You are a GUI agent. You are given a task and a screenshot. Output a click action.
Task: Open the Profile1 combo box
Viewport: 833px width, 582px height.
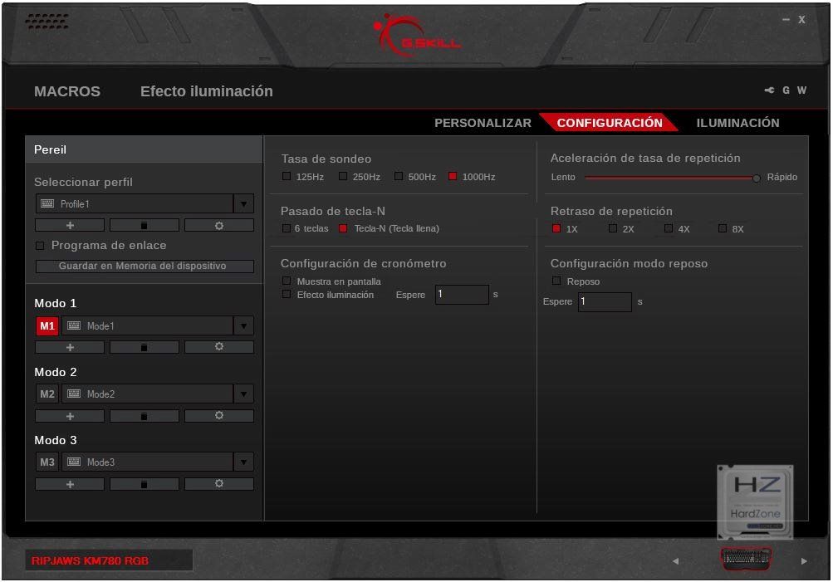145,204
